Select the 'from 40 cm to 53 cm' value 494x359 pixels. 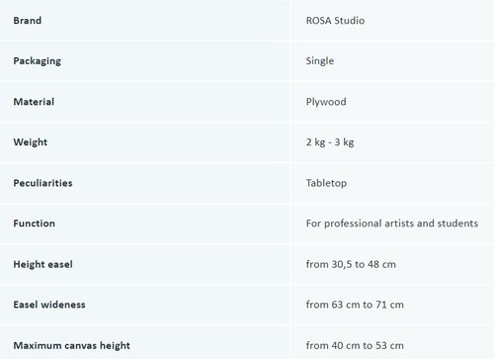coord(355,345)
